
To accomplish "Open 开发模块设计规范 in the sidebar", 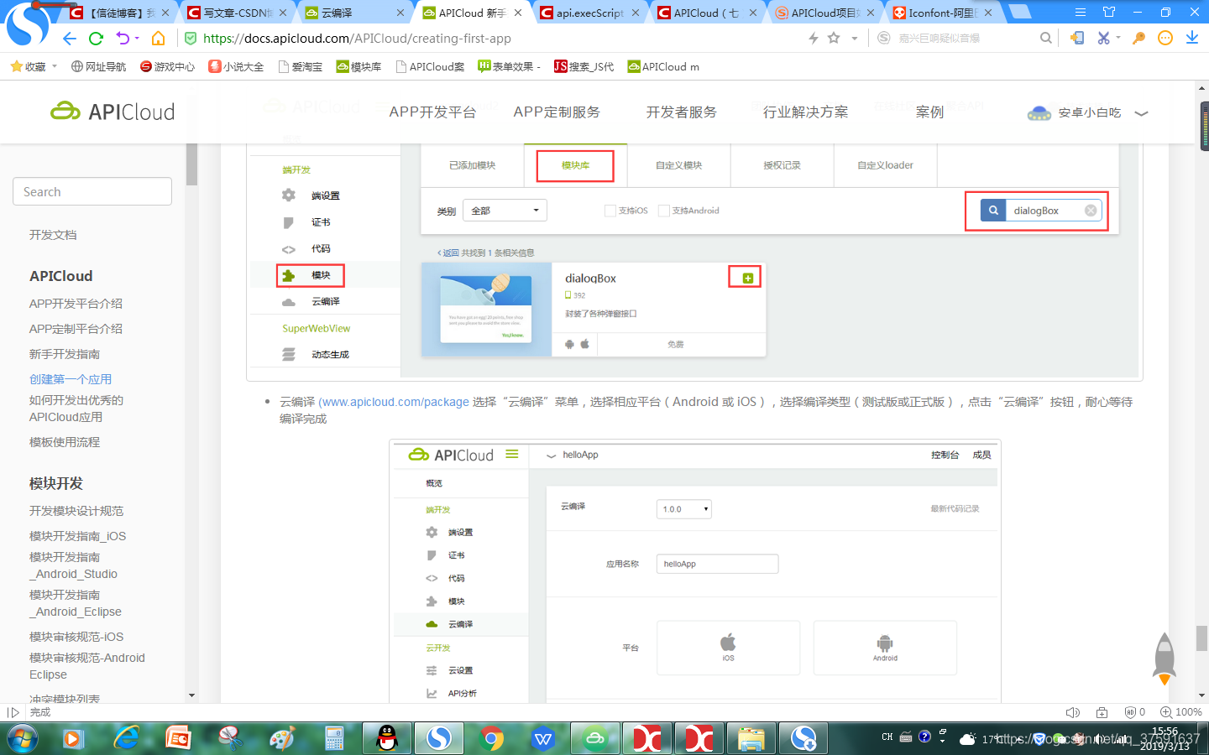I will pyautogui.click(x=76, y=511).
